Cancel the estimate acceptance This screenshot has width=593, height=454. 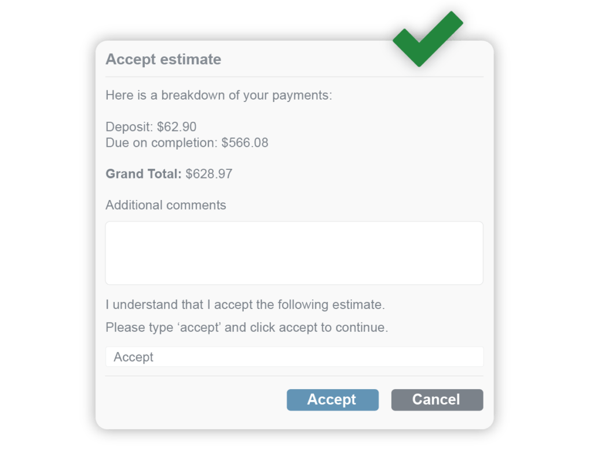click(437, 399)
